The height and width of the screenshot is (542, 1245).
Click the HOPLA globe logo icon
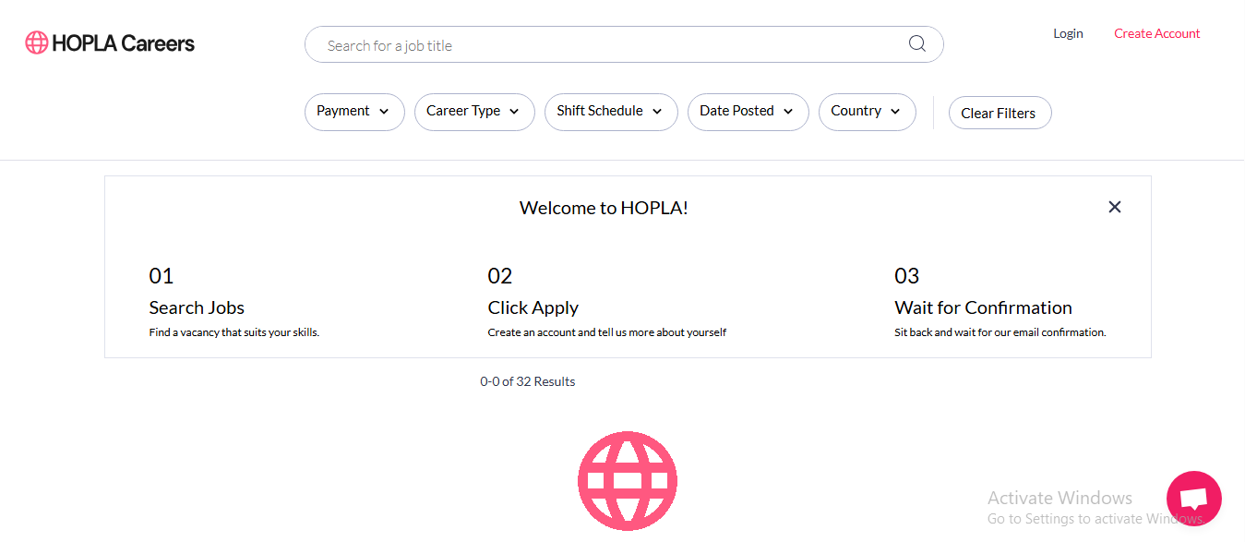(x=36, y=42)
